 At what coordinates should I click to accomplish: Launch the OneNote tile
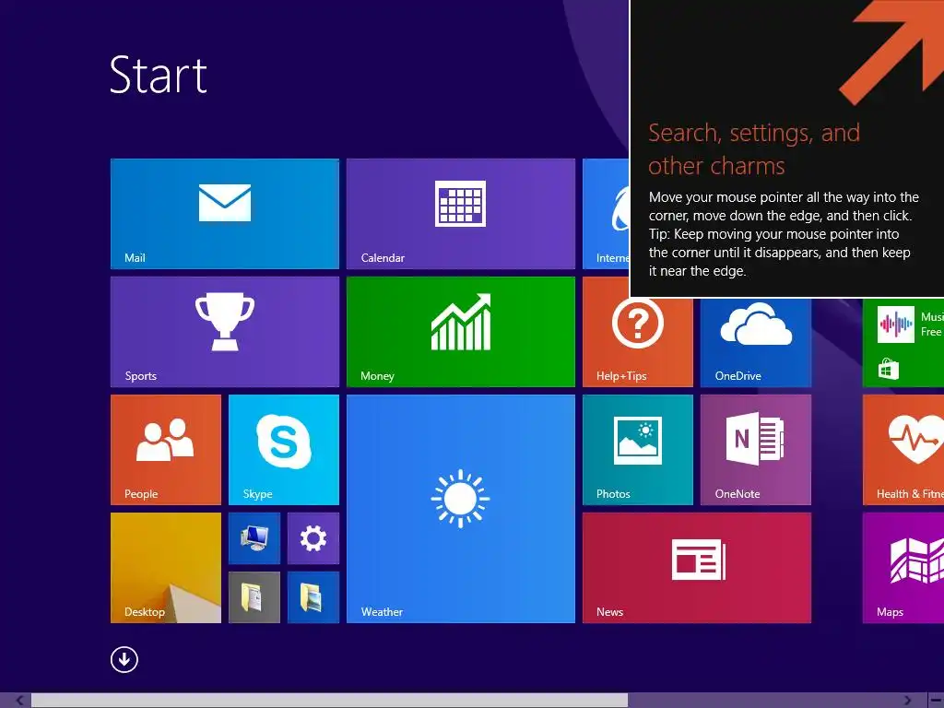(756, 450)
